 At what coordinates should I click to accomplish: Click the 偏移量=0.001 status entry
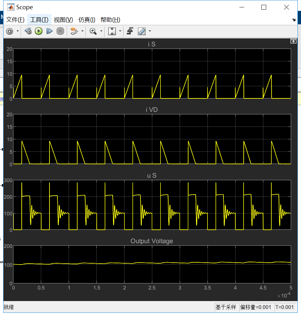256,307
